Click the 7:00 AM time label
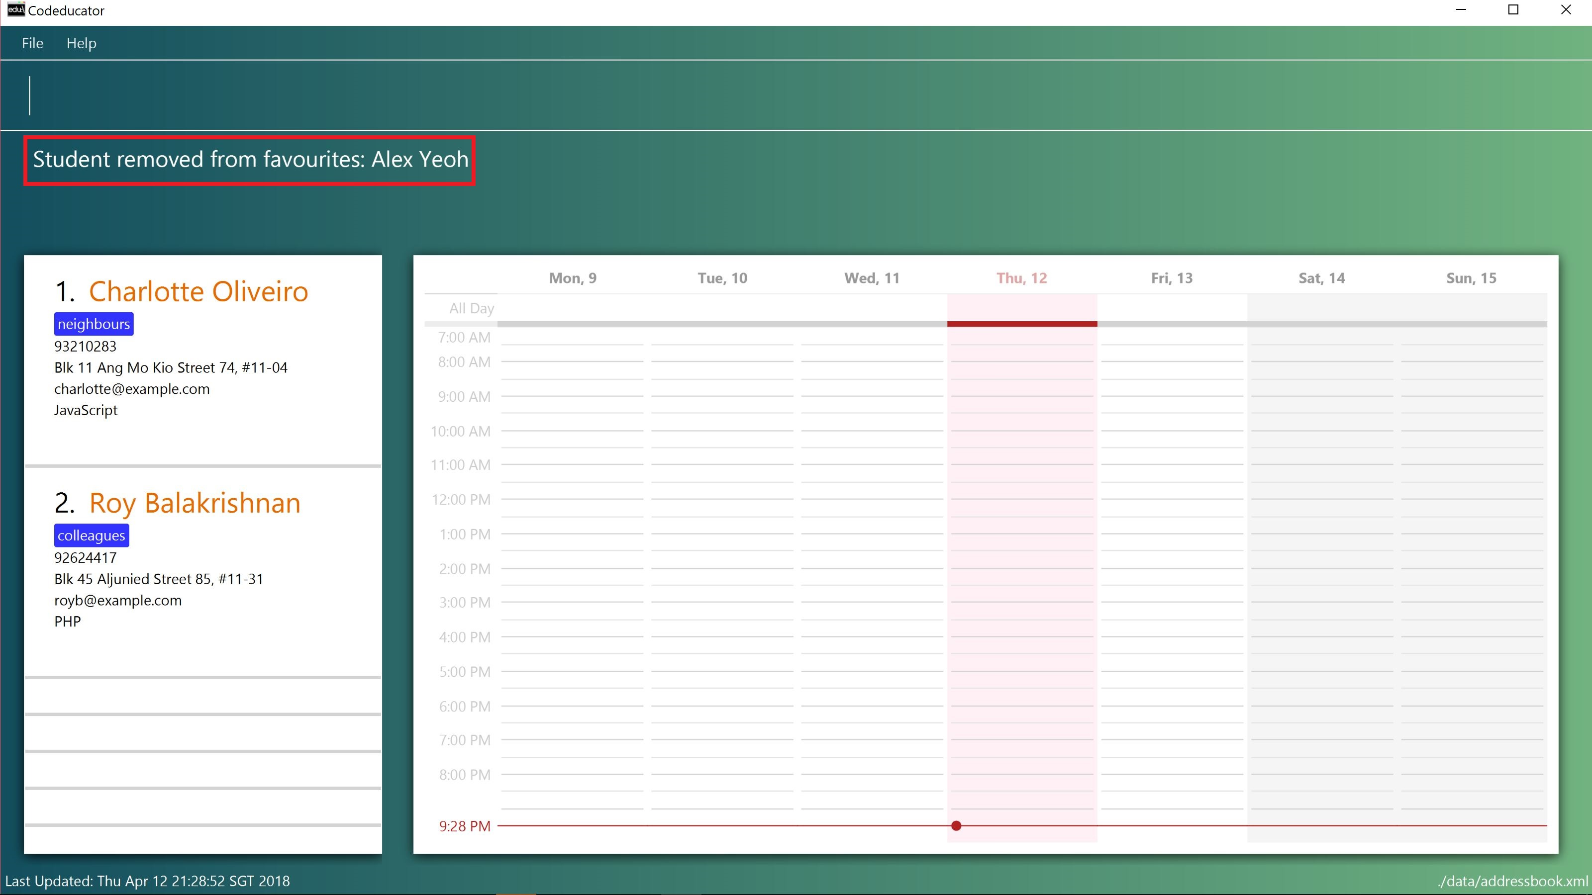This screenshot has height=895, width=1592. point(464,337)
